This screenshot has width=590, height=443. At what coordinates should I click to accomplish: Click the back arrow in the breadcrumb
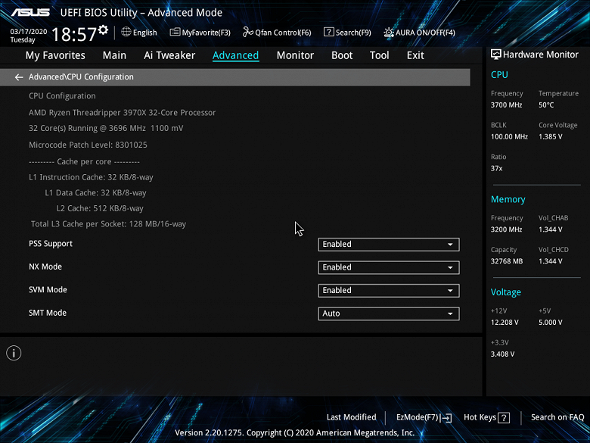pyautogui.click(x=19, y=77)
